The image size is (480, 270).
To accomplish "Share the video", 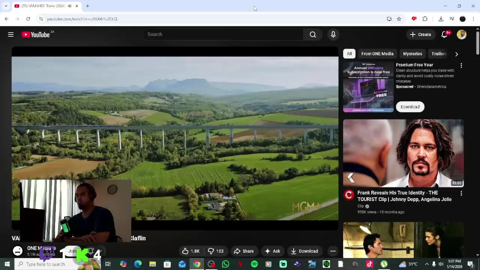I will point(244,251).
